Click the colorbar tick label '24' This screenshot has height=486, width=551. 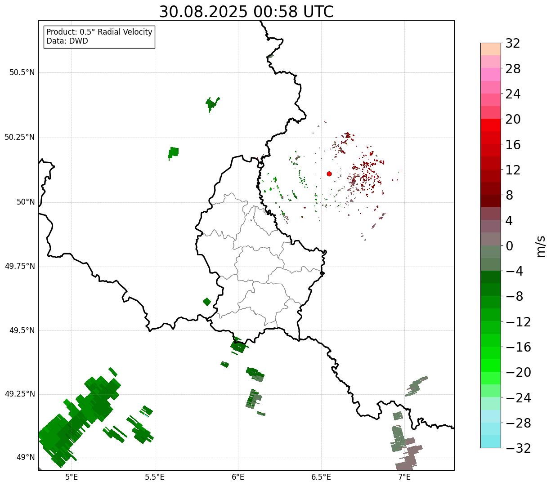pos(513,94)
